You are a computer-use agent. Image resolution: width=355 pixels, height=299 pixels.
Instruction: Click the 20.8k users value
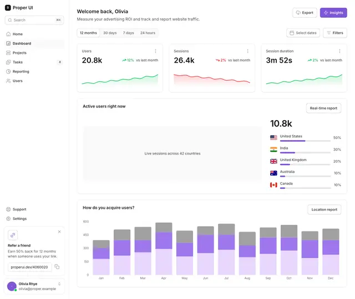pyautogui.click(x=92, y=60)
